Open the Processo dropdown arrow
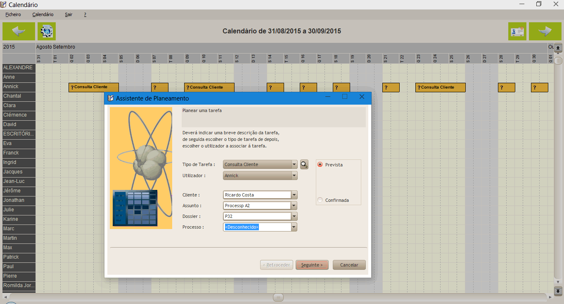 (x=294, y=227)
